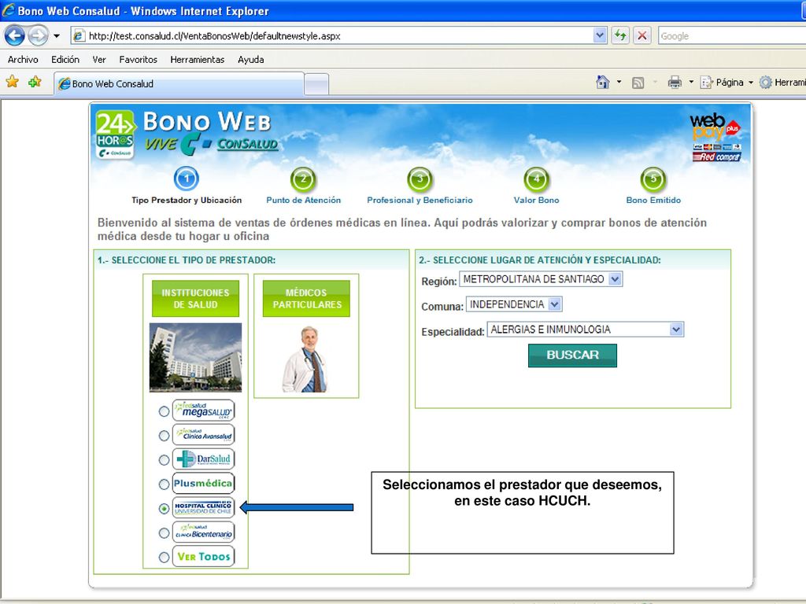Click the Bono Emitido step label
Image resolution: width=806 pixels, height=604 pixels.
tap(653, 201)
